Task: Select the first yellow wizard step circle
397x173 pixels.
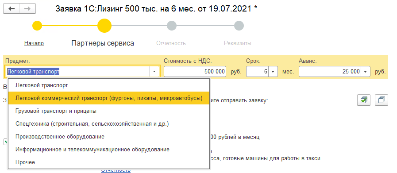Action: tap(37, 26)
